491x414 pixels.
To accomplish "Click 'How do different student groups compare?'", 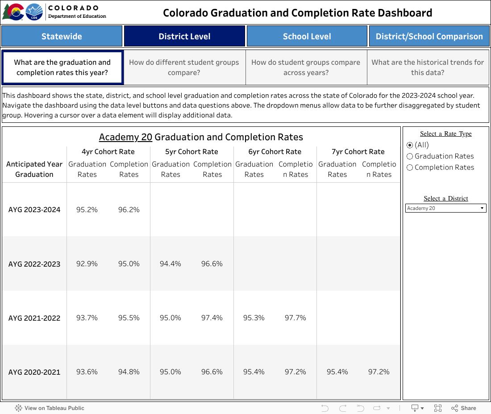I will pos(184,67).
